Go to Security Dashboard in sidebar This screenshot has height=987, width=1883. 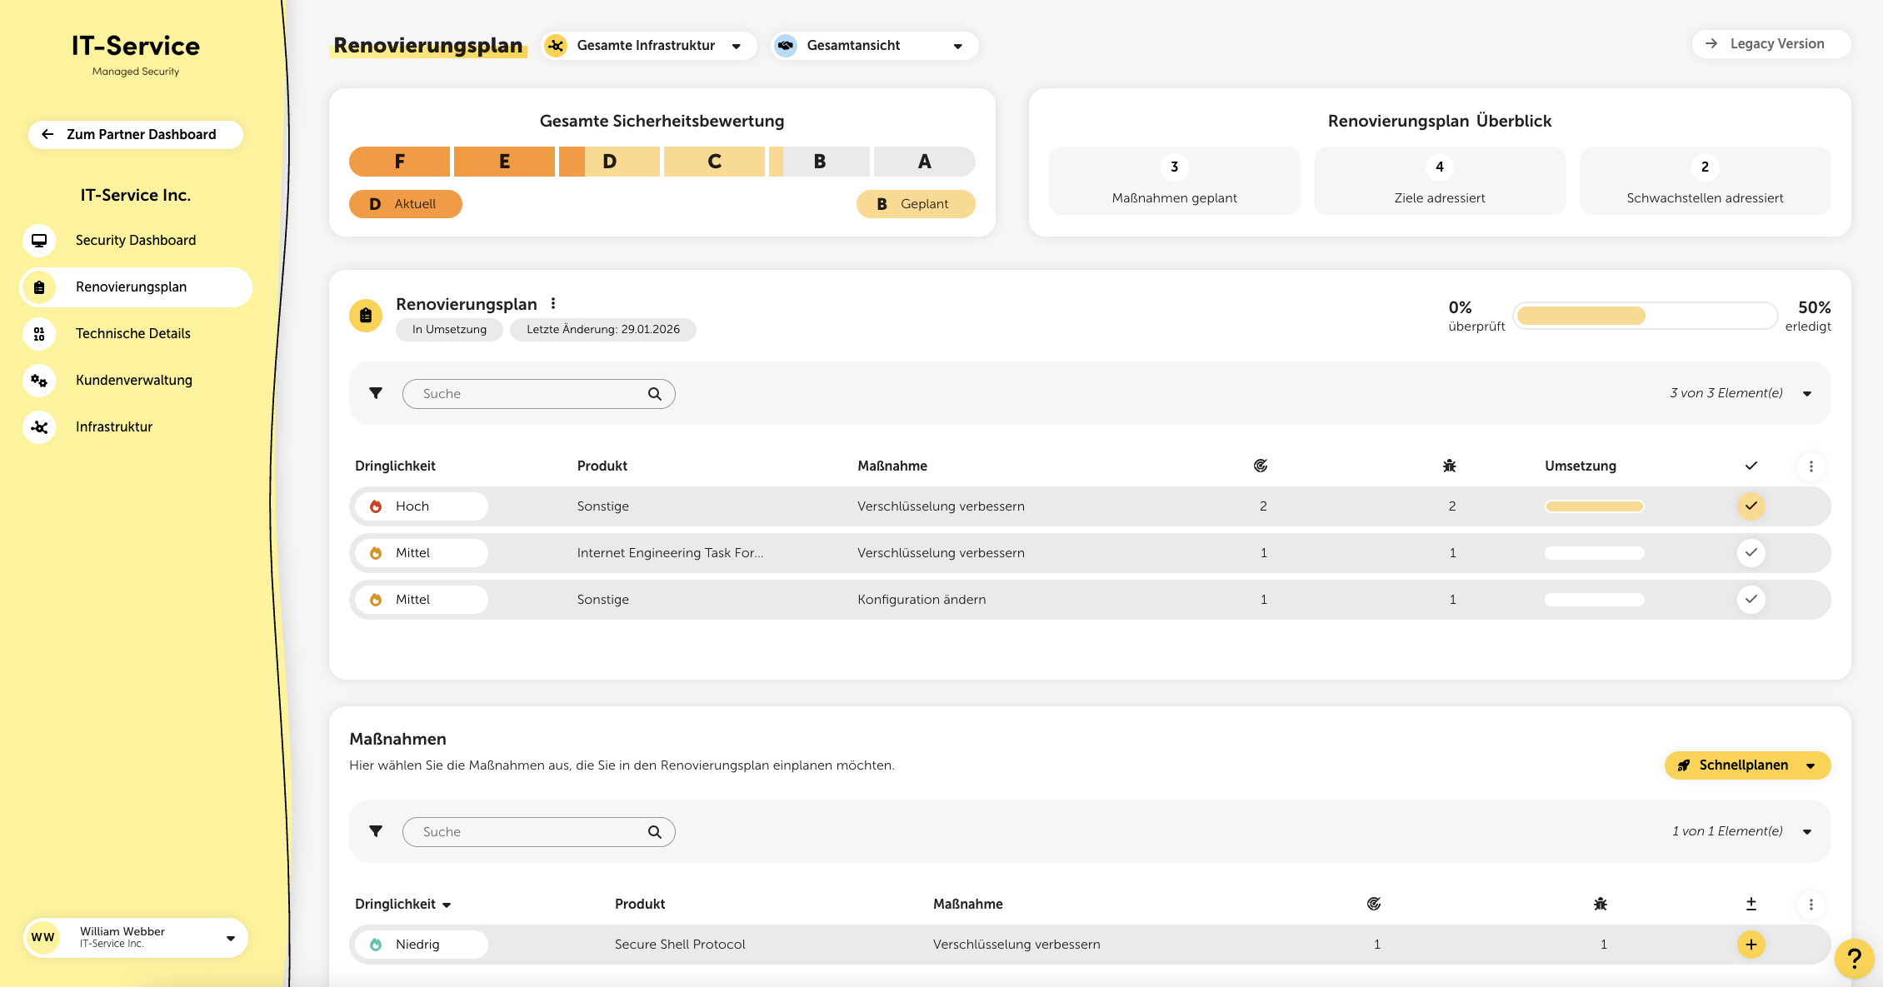[x=135, y=241]
